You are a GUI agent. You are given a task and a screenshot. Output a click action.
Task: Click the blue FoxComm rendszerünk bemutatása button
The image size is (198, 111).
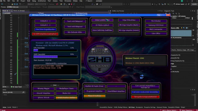[145, 92]
